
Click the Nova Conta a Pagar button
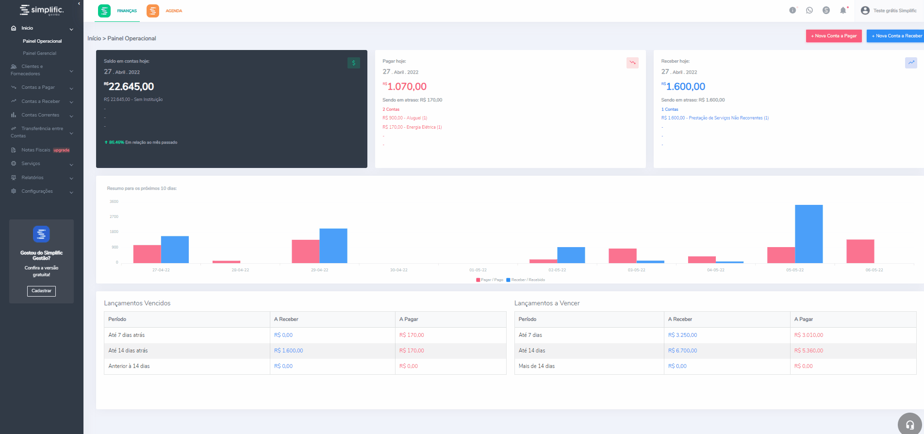pyautogui.click(x=834, y=36)
